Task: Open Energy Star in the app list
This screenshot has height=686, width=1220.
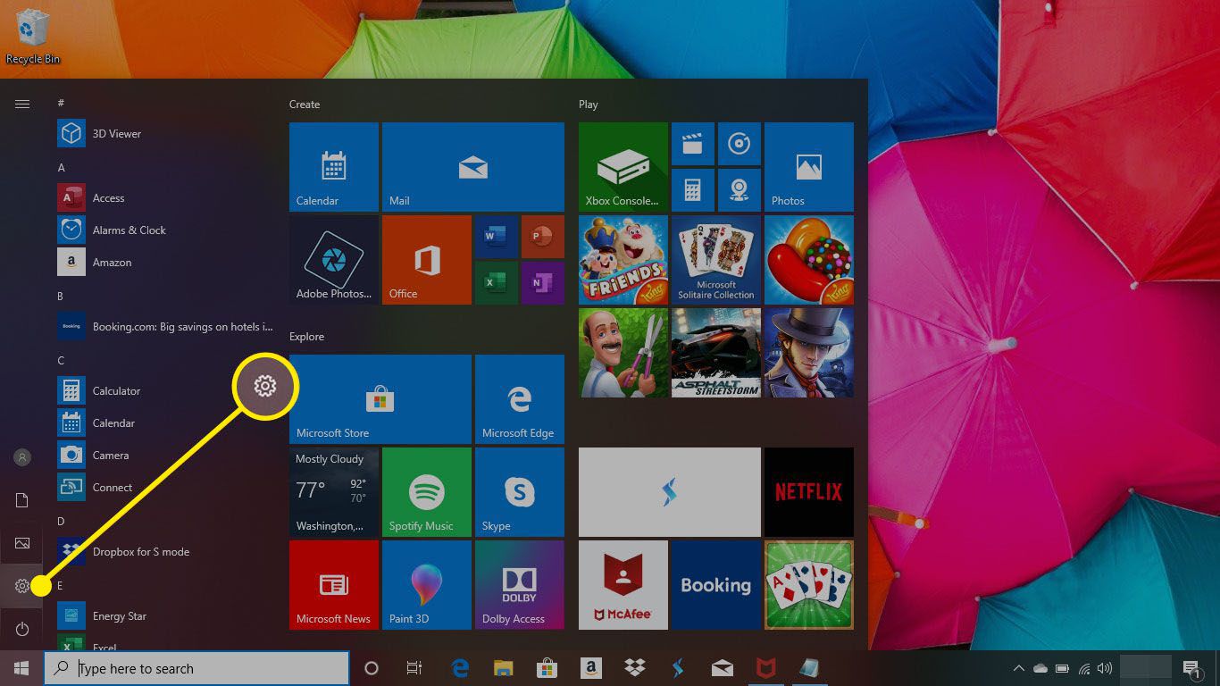Action: [x=165, y=616]
